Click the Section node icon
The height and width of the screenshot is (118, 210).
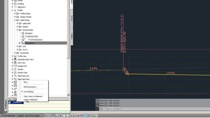pos(15,69)
